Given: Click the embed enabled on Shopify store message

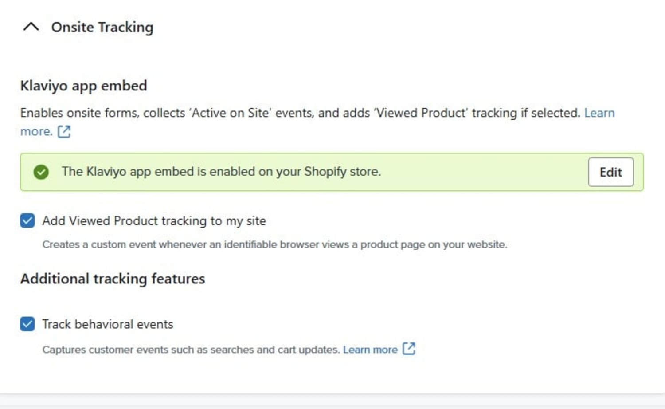Looking at the screenshot, I should coord(221,172).
